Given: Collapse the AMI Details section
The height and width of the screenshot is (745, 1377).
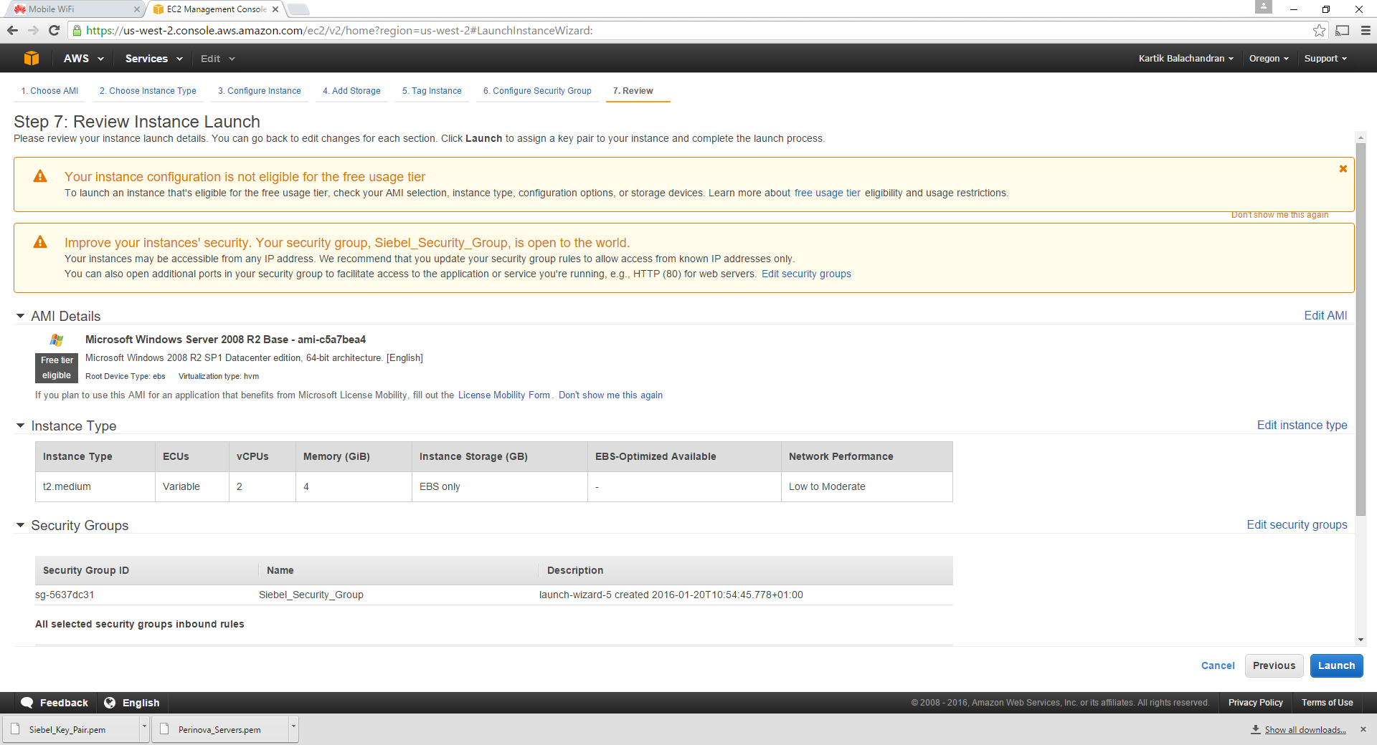Looking at the screenshot, I should click(20, 316).
